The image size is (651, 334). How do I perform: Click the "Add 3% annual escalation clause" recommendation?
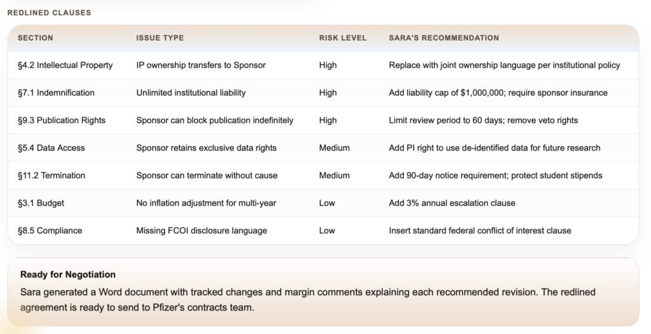coord(452,203)
